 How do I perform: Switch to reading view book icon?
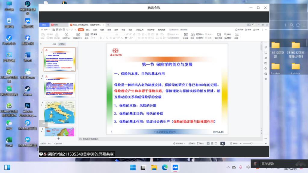[x=216, y=144]
